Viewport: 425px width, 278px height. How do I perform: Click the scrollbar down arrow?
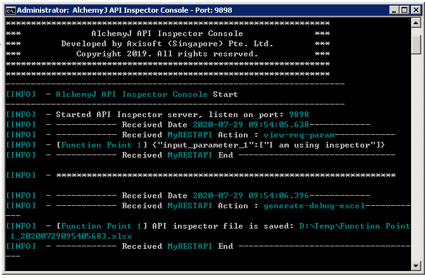(x=415, y=265)
